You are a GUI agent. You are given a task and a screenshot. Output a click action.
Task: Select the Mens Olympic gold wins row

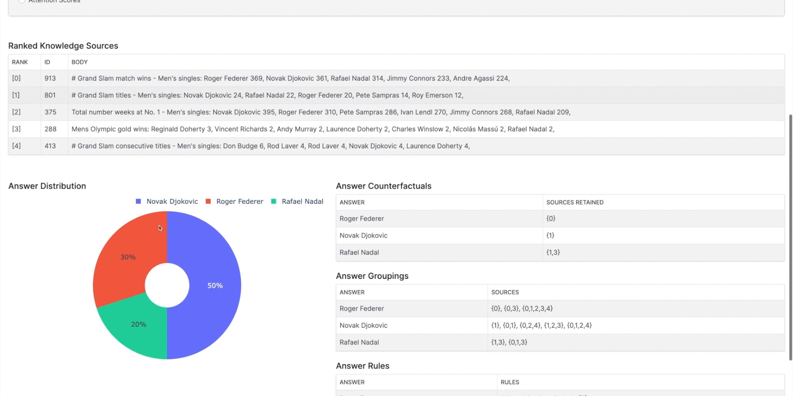point(397,129)
